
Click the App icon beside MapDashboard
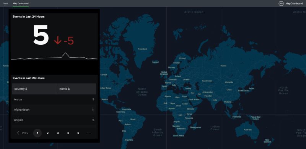point(281,3)
